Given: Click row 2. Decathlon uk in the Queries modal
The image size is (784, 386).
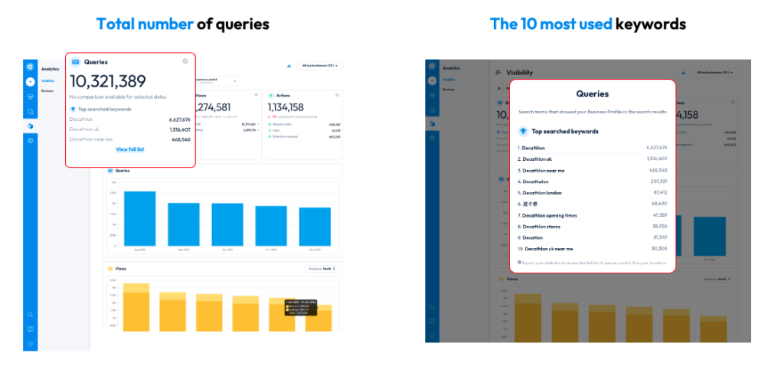Looking at the screenshot, I should pyautogui.click(x=593, y=159).
